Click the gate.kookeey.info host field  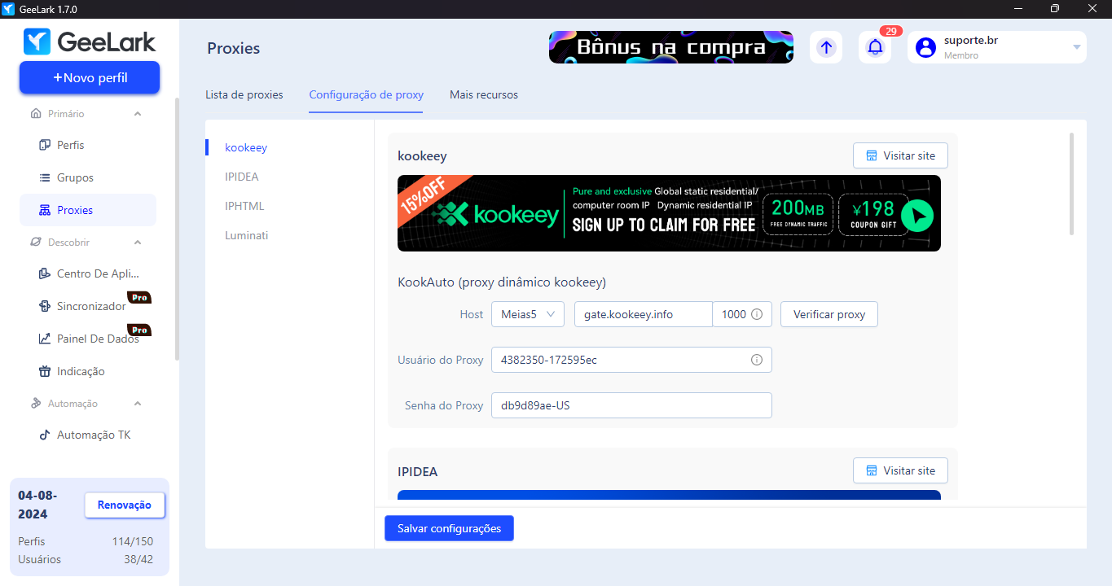[644, 314]
